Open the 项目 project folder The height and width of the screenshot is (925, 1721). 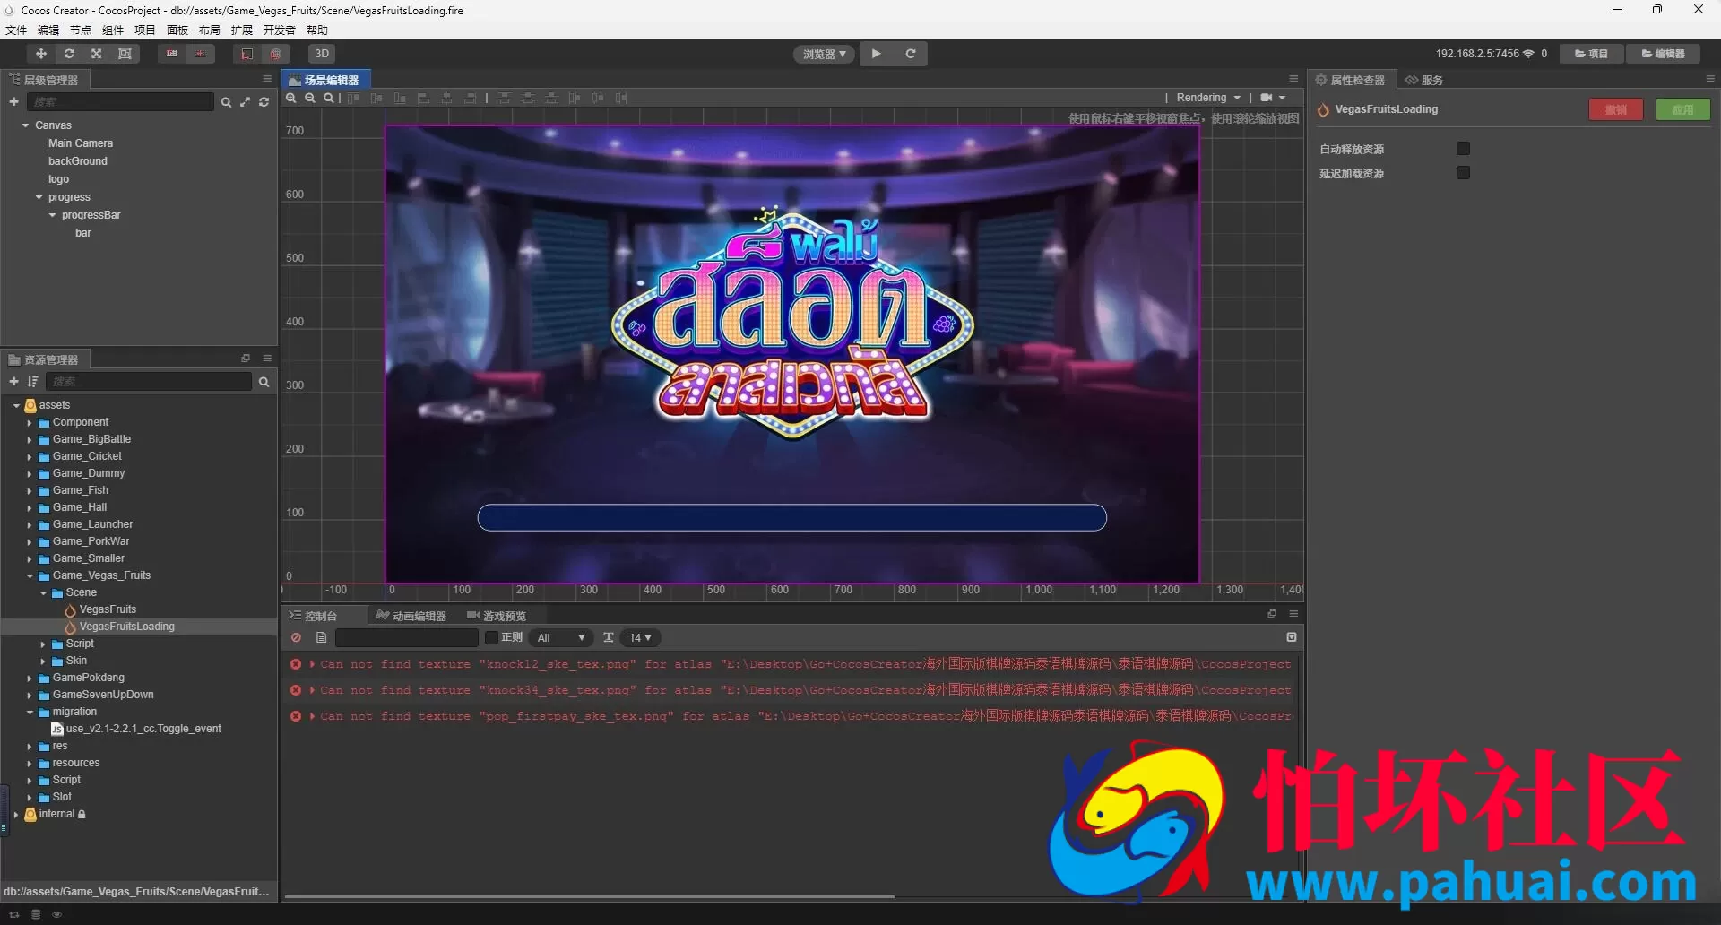tap(1592, 54)
